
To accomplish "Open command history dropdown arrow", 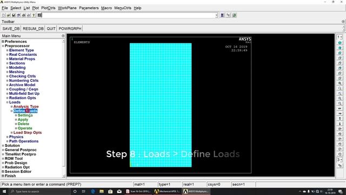I will 216,15.
